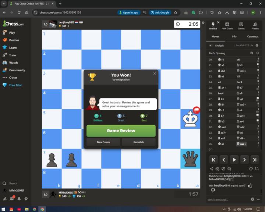Click the Rematch button
The height and width of the screenshot is (212, 265).
tap(138, 142)
